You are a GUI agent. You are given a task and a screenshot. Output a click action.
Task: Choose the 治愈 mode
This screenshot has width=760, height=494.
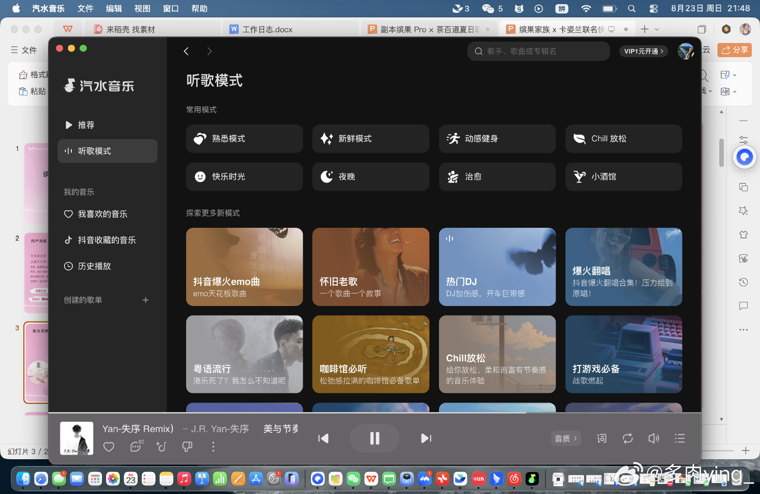[x=497, y=177]
